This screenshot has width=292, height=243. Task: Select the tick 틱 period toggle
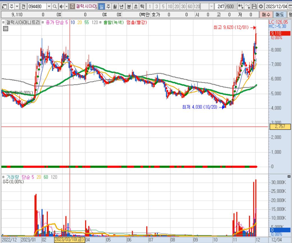[142, 6]
